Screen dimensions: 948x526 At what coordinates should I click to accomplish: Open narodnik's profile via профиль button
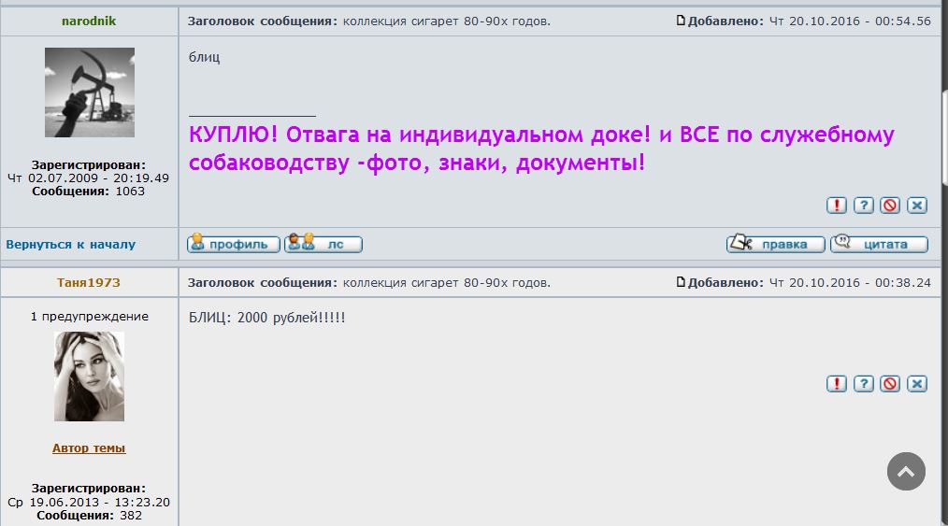point(234,244)
